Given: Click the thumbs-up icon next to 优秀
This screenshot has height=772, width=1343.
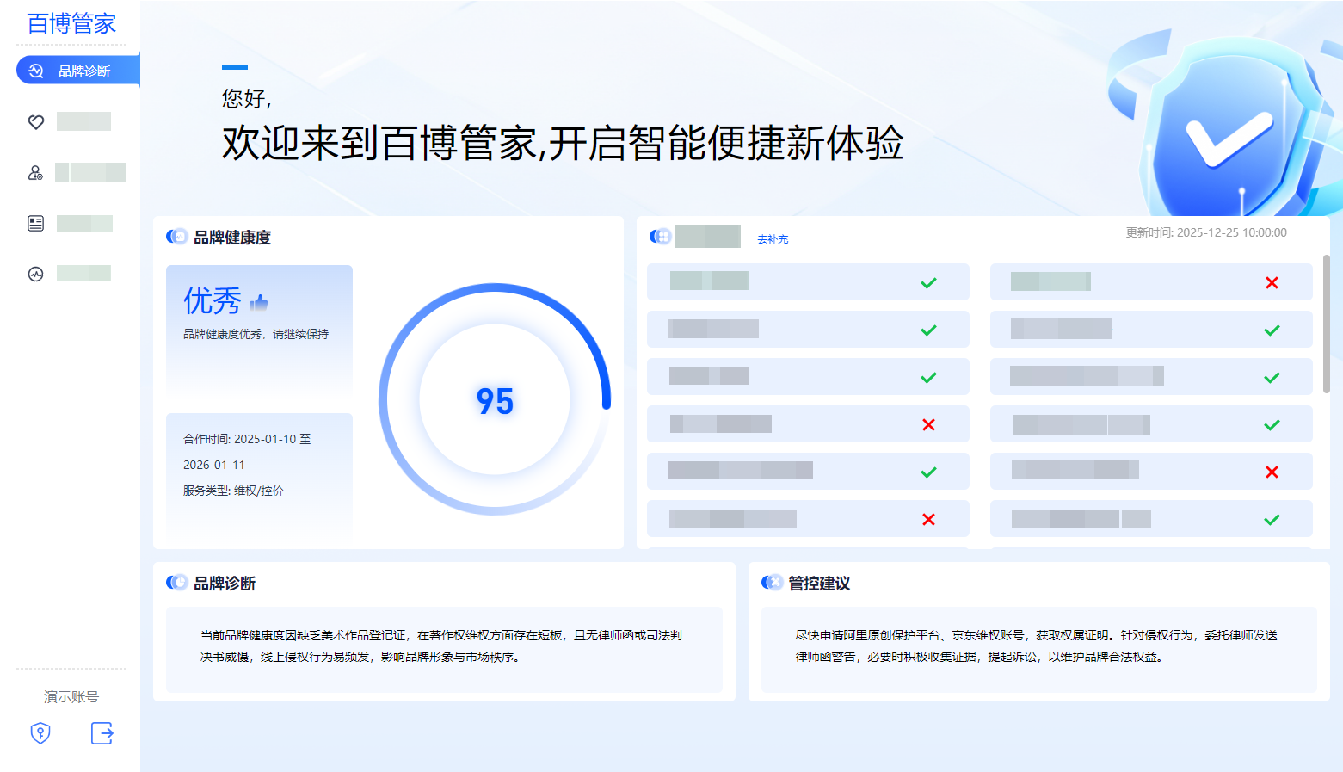Looking at the screenshot, I should coord(259,302).
